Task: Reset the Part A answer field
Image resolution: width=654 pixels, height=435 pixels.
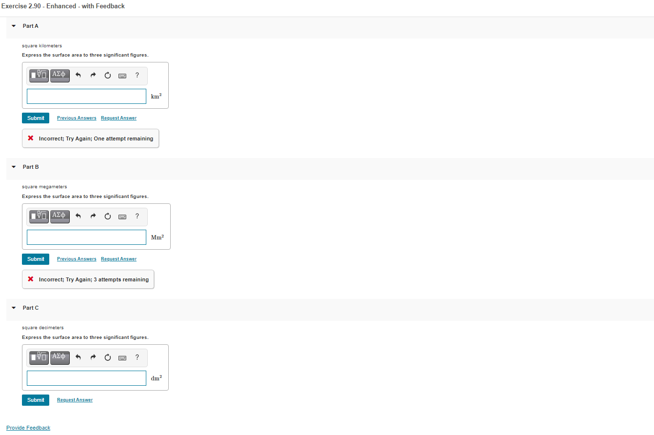Action: 107,76
